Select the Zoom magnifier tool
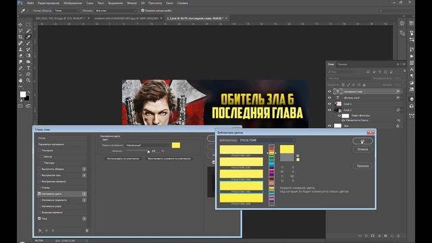Viewport: 432px width, 243px height. [x=28, y=80]
